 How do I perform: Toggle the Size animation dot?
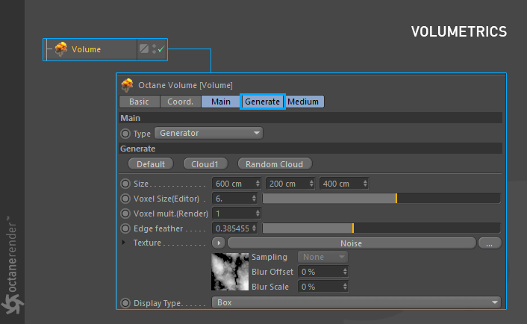coord(125,184)
